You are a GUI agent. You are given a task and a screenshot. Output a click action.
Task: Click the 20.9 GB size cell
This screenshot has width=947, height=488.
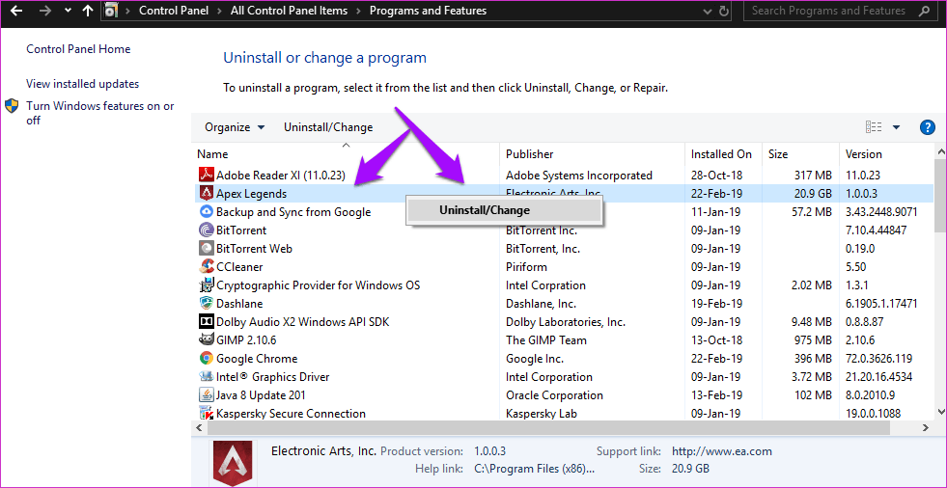(x=811, y=194)
